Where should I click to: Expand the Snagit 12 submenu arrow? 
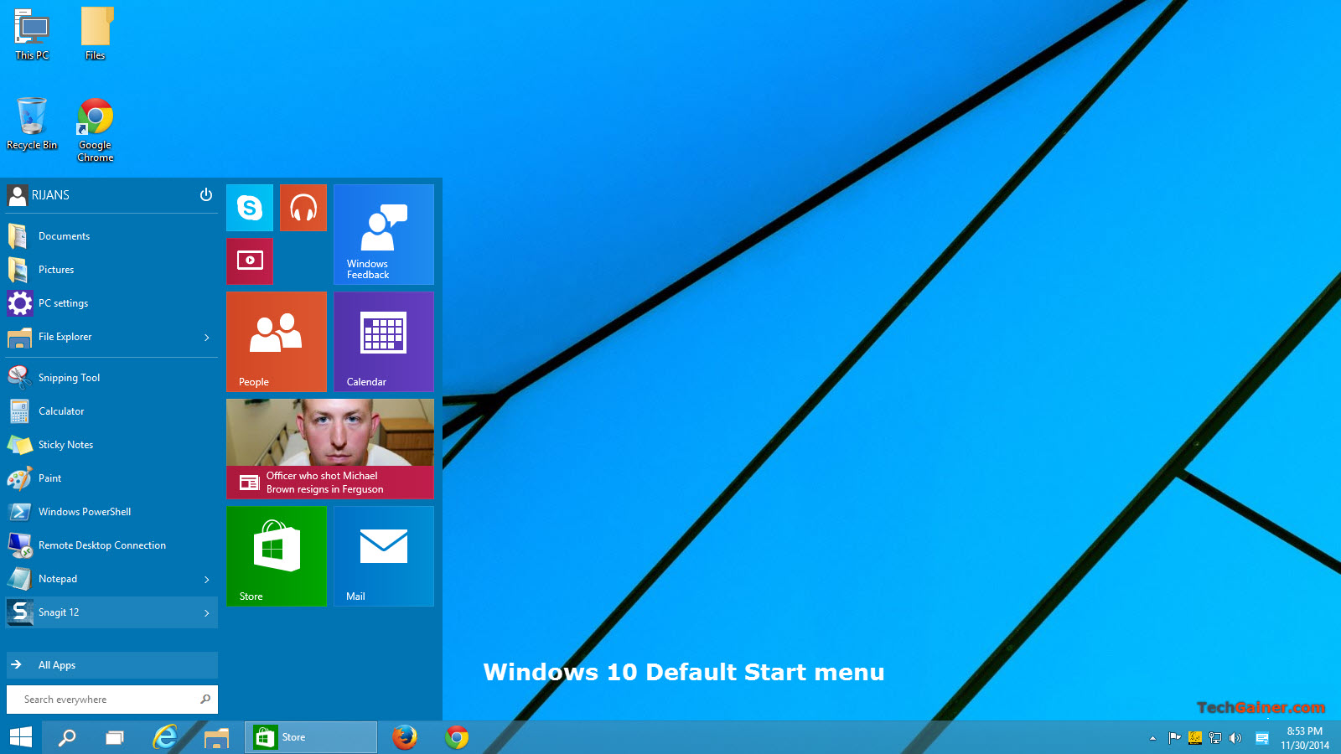pos(206,612)
